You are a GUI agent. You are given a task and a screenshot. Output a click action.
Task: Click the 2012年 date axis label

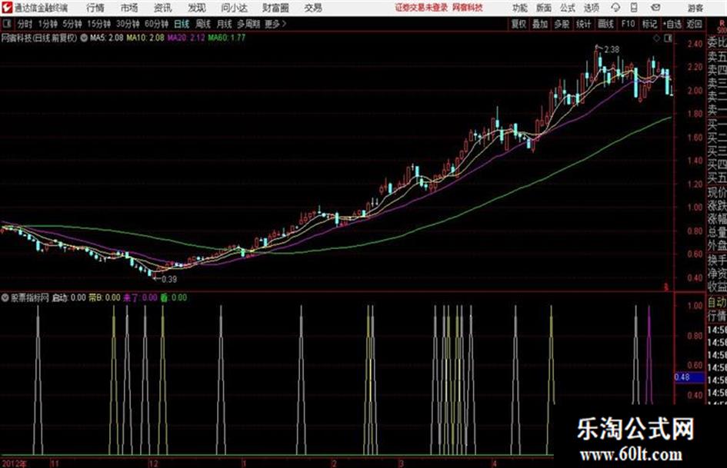click(15, 463)
